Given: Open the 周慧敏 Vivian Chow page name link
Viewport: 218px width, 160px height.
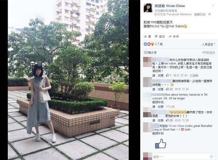Looking at the screenshot, I should (170, 6).
